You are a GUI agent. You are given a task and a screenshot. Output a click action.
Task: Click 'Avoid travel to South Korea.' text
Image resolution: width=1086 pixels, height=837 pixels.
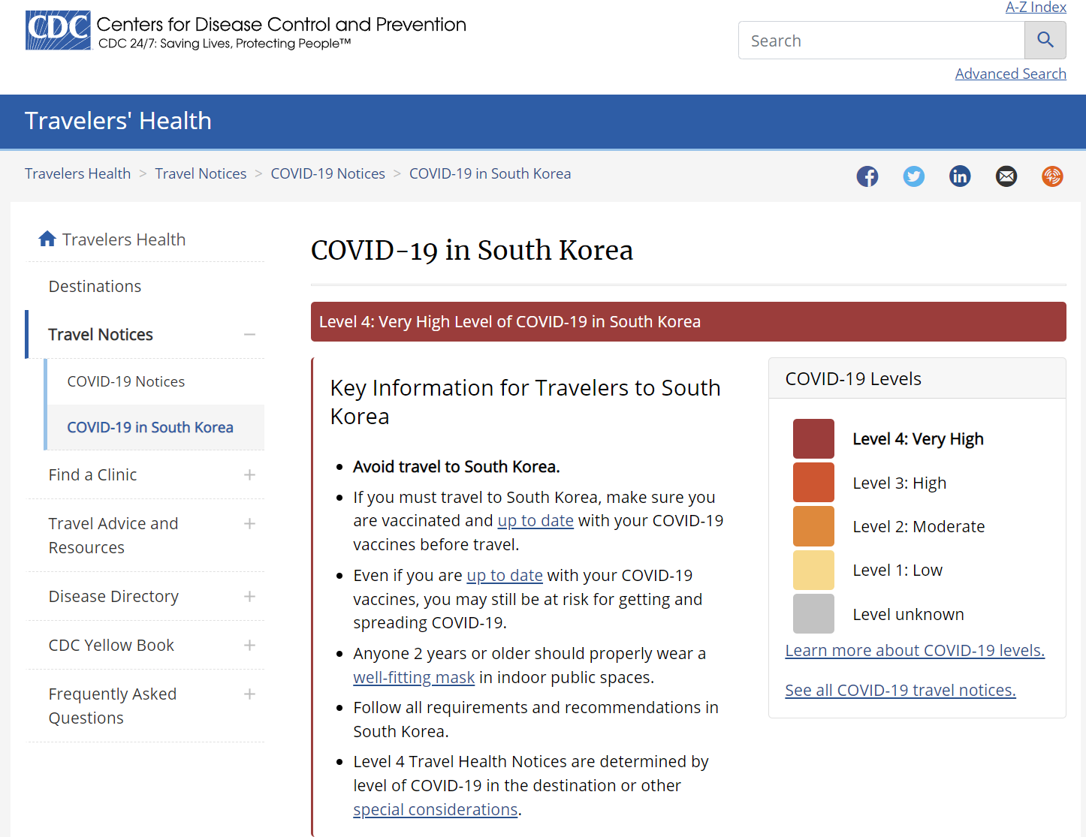pos(457,466)
